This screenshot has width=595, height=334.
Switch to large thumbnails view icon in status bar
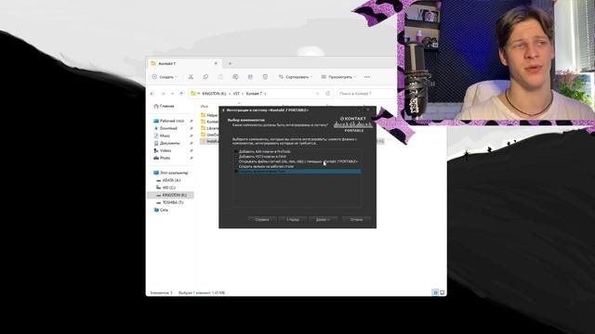443,292
